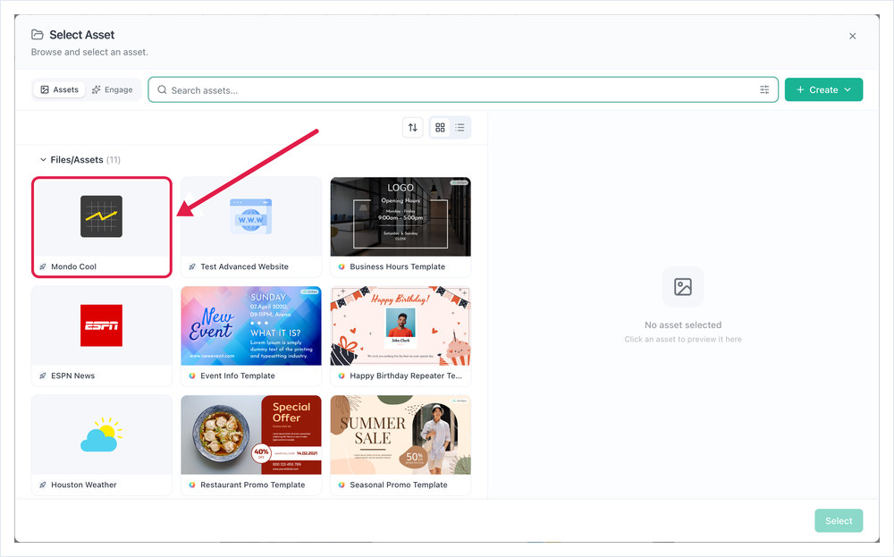Switch to grid view

point(440,127)
